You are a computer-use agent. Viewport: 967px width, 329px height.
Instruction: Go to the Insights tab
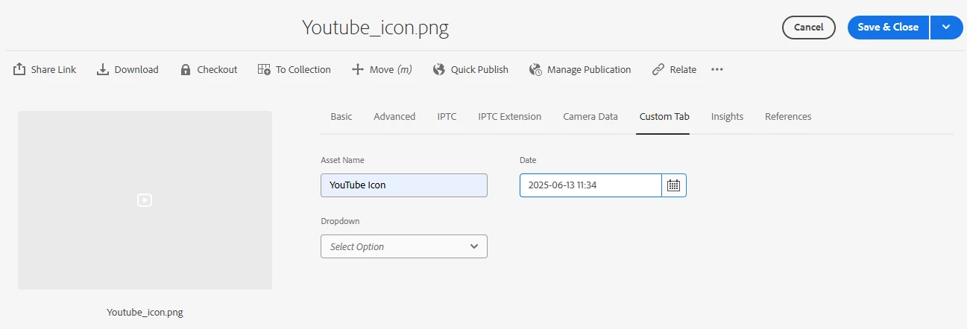coord(727,116)
